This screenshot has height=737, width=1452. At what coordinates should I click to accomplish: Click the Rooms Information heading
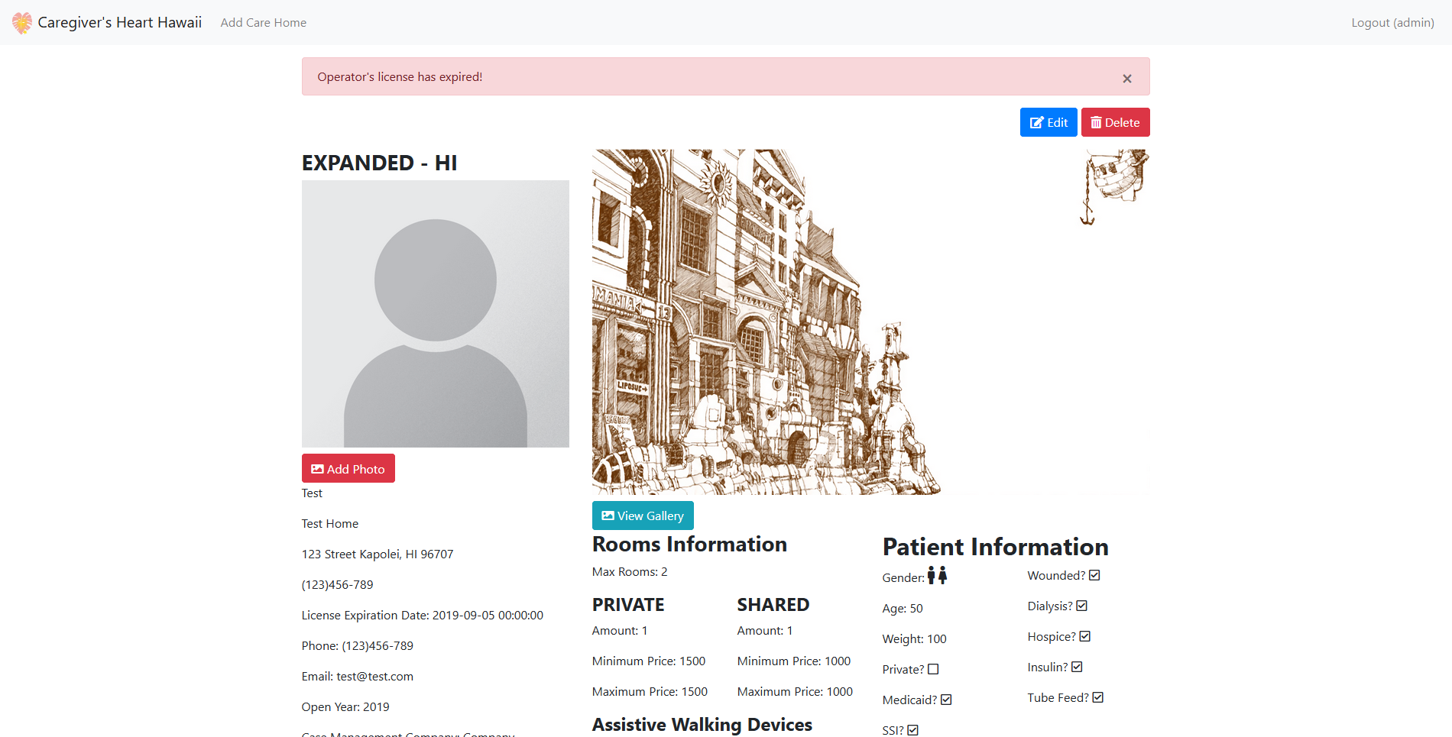point(689,545)
